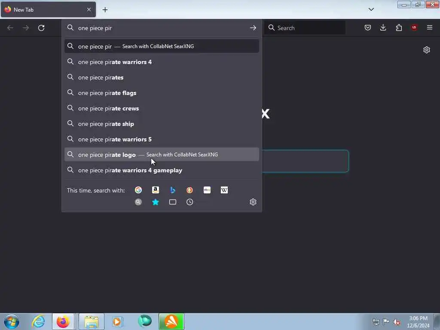Open the Firefox application menu
440x330 pixels.
point(430,27)
